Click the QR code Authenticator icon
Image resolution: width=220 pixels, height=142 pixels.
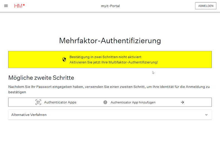(38, 102)
